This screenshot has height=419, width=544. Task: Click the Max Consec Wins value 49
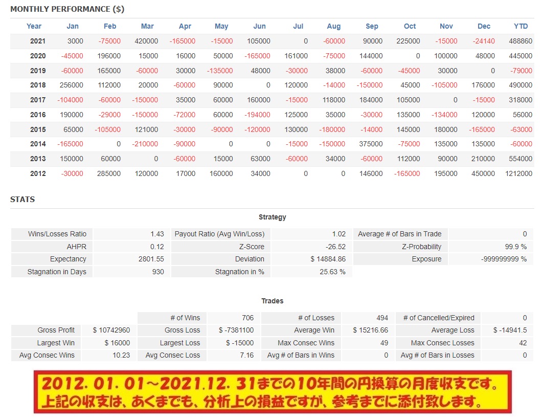(x=384, y=343)
